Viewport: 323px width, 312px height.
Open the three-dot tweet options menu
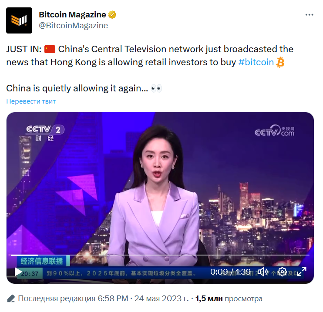309,15
